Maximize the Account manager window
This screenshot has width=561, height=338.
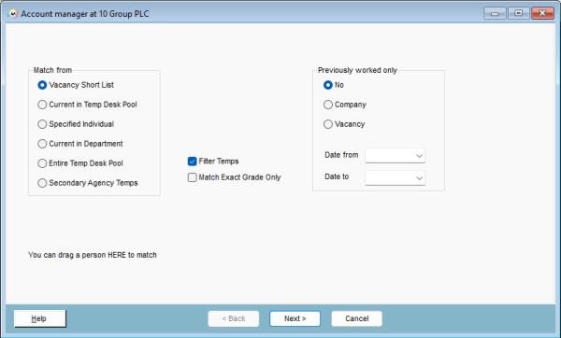(518, 13)
